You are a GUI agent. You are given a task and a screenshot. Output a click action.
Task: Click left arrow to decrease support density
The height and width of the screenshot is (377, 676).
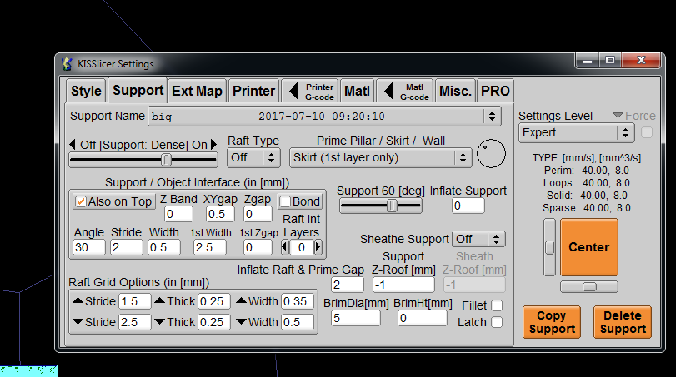point(73,145)
